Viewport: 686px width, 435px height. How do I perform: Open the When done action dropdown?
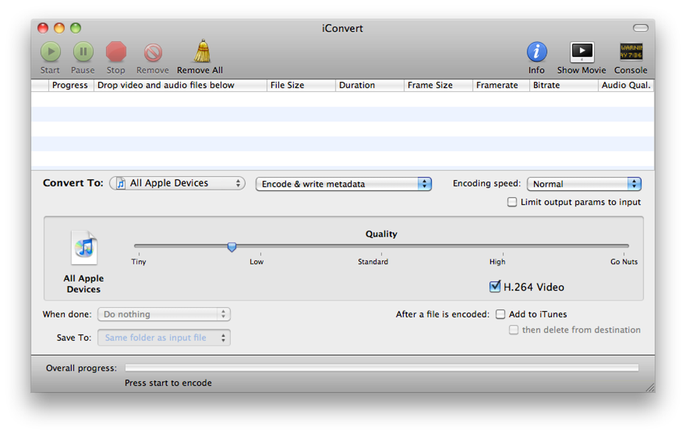pos(163,314)
